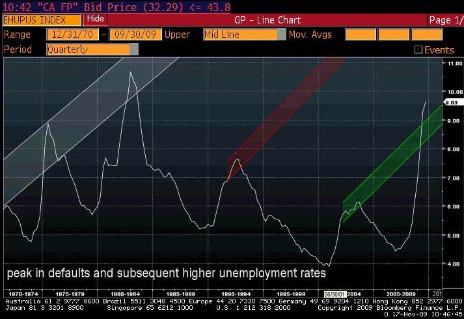Toggle the Events checkbox

coord(418,49)
